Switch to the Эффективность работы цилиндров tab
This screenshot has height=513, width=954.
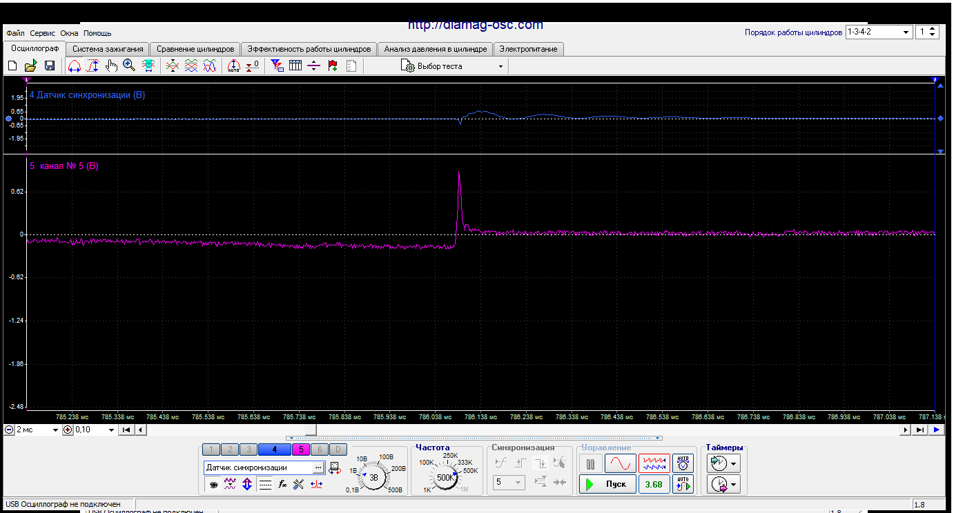click(x=309, y=49)
